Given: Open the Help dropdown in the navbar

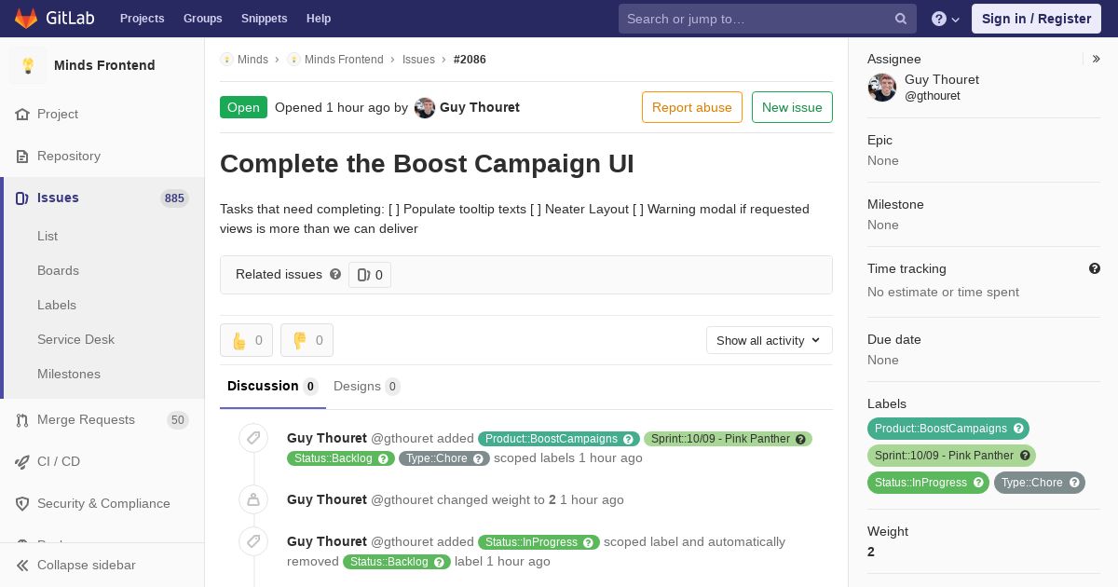Looking at the screenshot, I should pyautogui.click(x=946, y=19).
